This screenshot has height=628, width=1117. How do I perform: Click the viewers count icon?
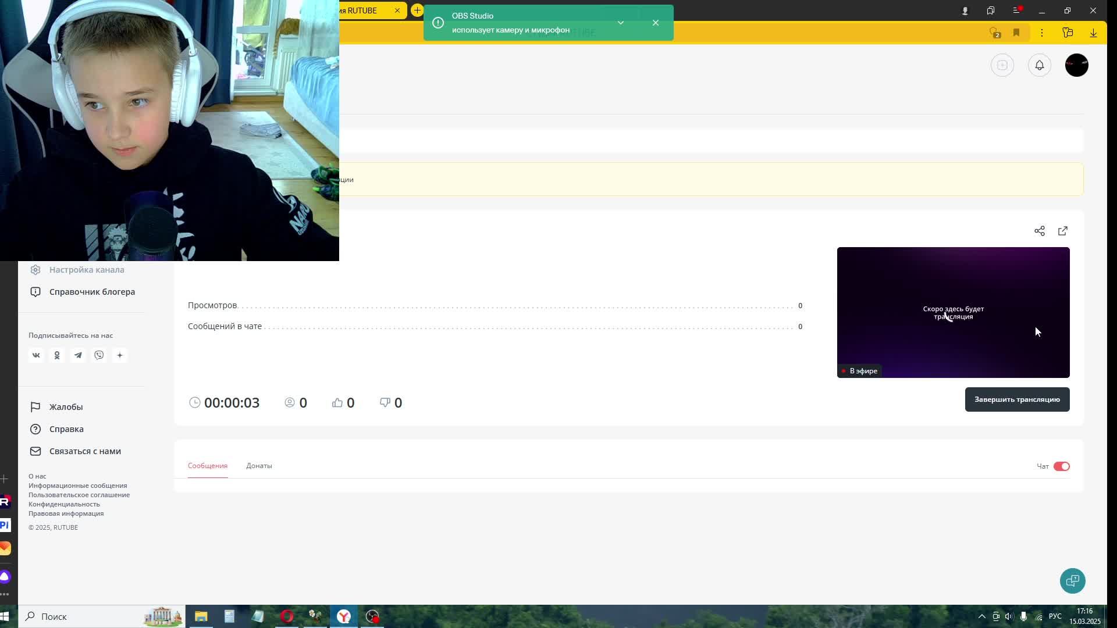[x=290, y=402]
